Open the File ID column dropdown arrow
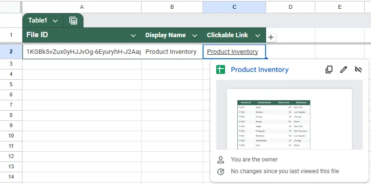This screenshot has width=371, height=184. point(133,36)
